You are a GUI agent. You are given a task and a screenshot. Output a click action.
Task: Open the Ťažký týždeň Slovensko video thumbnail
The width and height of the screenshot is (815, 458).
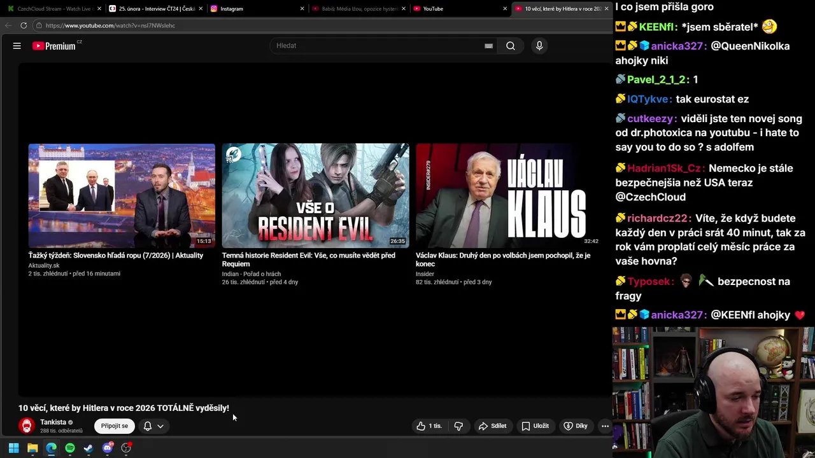(122, 195)
